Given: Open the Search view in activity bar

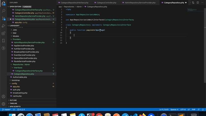Looking at the screenshot, I should [x=4, y=11].
